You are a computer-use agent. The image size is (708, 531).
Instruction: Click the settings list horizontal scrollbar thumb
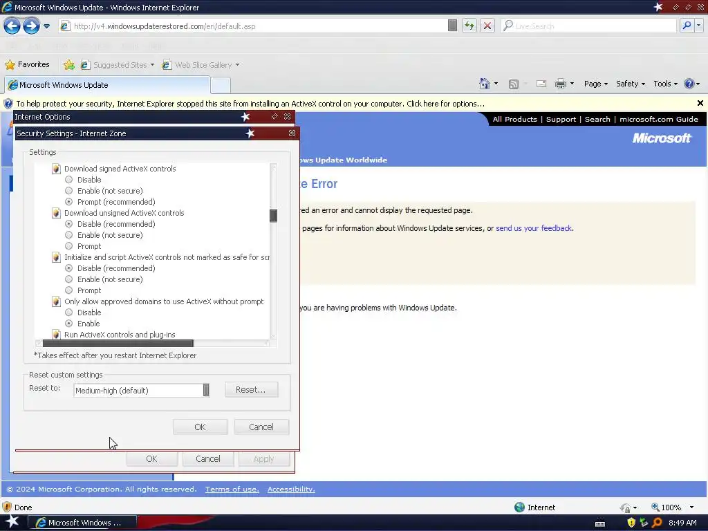(x=118, y=344)
